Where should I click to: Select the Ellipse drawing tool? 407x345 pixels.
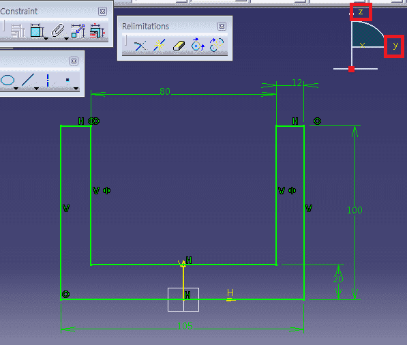click(x=7, y=80)
